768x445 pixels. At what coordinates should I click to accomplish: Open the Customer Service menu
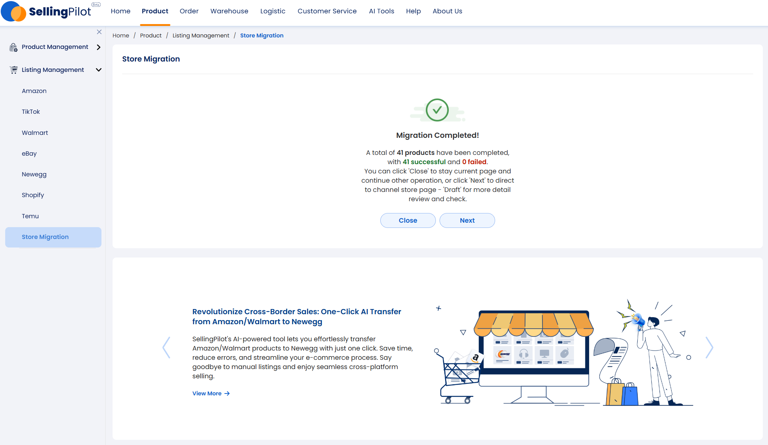(x=327, y=11)
